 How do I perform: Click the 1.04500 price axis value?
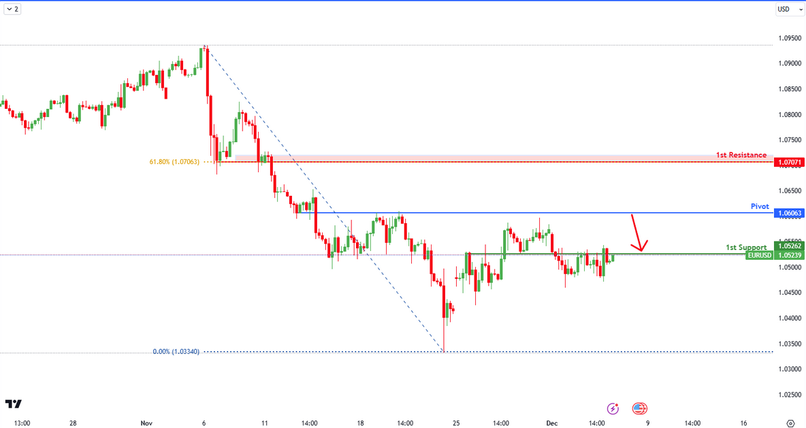[790, 293]
